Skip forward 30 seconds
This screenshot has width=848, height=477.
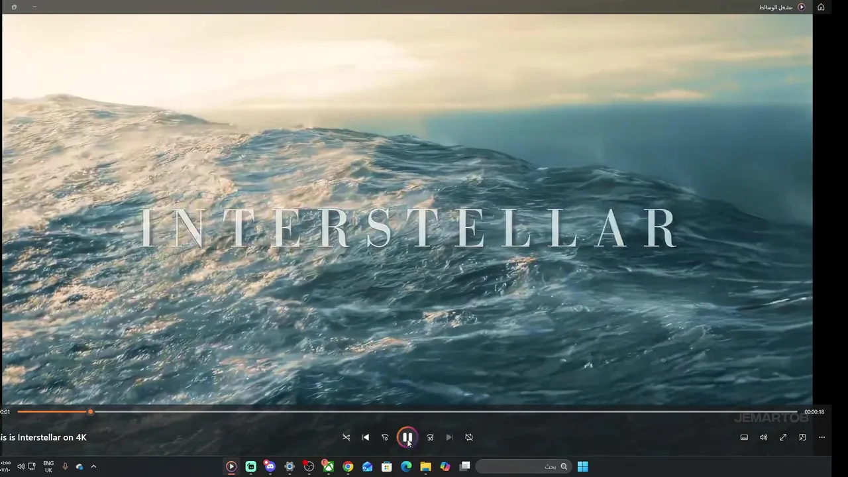coord(430,437)
